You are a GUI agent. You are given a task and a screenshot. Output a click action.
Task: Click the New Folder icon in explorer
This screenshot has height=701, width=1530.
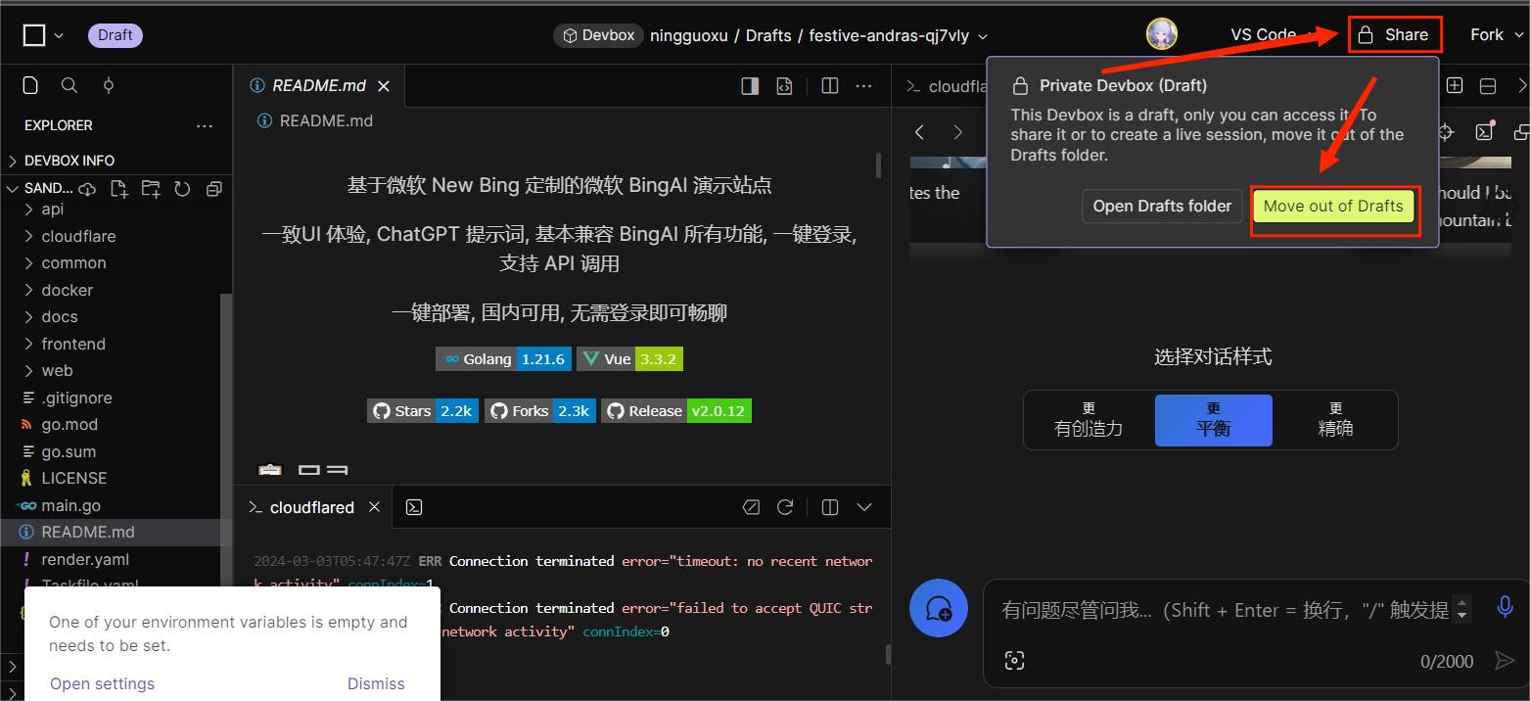tap(151, 188)
